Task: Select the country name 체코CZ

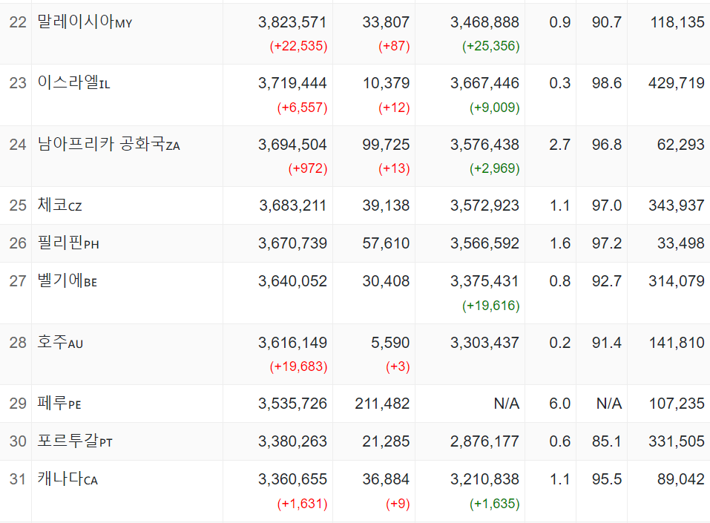Action: point(60,205)
